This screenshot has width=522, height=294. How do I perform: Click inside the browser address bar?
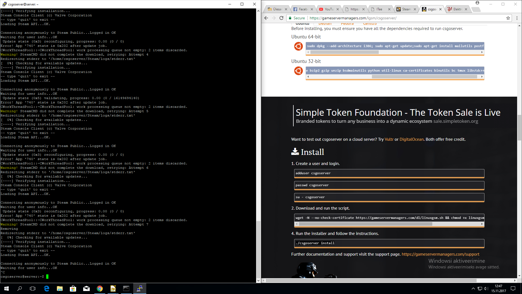coord(381,18)
